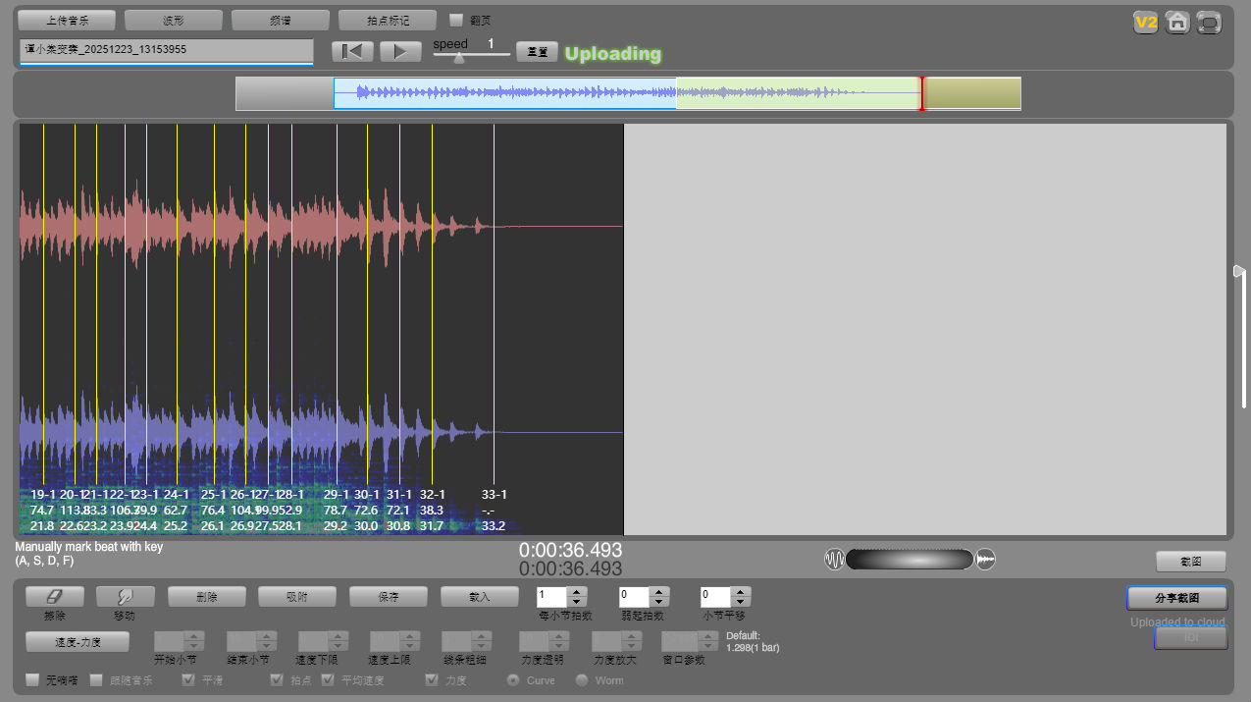Enable the 翻页 page-flip checkbox
This screenshot has height=702, width=1251.
click(456, 20)
